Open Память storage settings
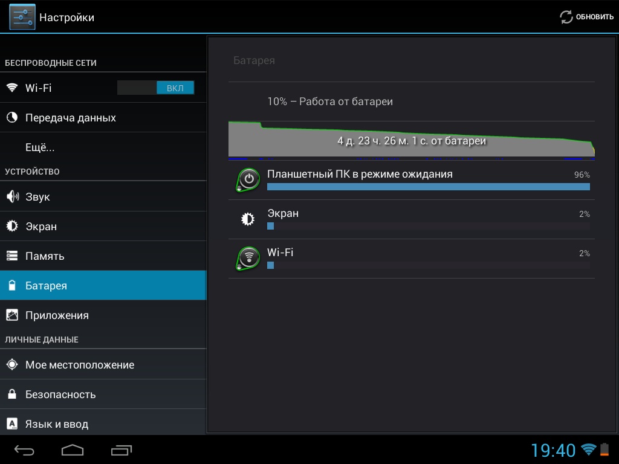Viewport: 619px width, 464px height. coord(45,256)
